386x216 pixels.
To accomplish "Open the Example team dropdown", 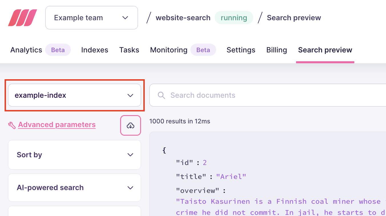I will (91, 18).
